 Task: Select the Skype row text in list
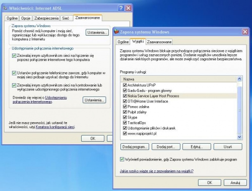point(133,117)
